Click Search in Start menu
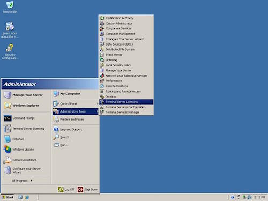This screenshot has height=201, width=268. pyautogui.click(x=76, y=137)
